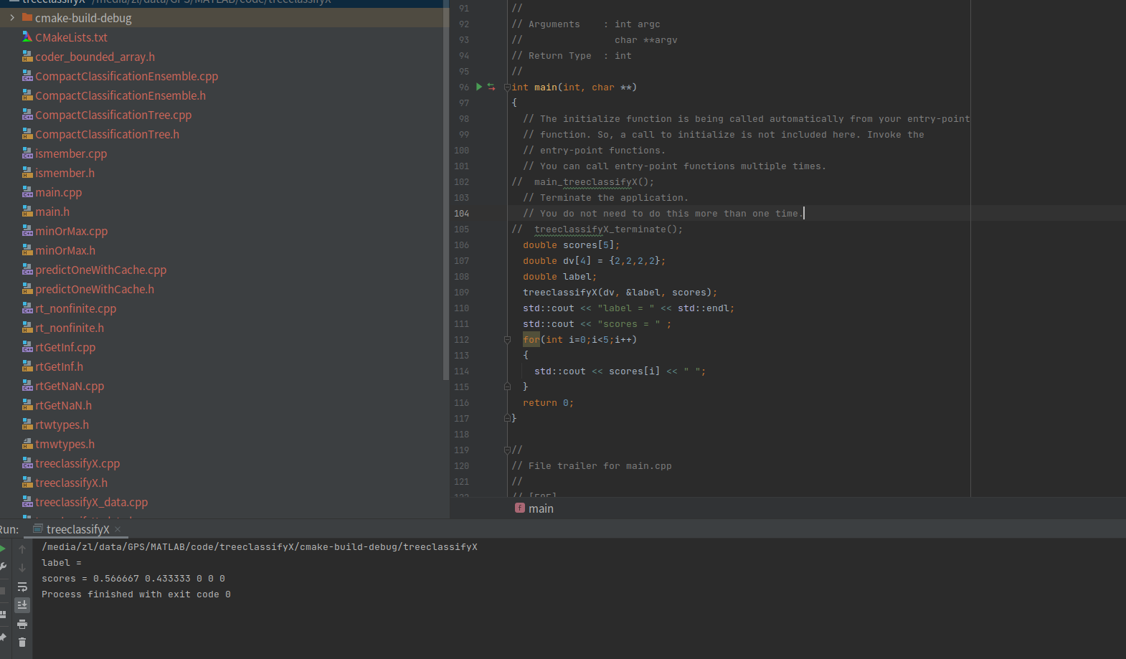1126x659 pixels.
Task: Select the cmake-build-debug folder
Action: 83,18
